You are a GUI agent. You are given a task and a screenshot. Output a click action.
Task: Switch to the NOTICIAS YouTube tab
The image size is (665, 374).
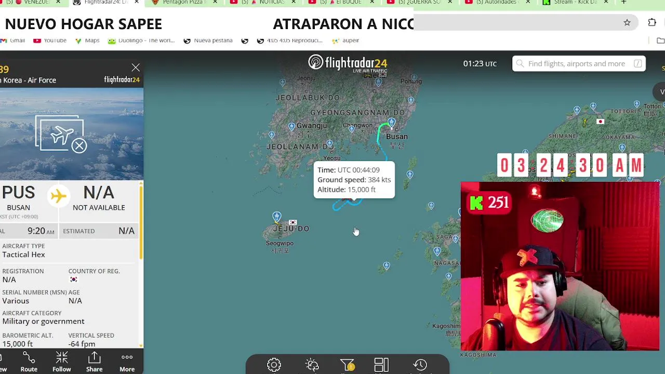[x=264, y=2]
